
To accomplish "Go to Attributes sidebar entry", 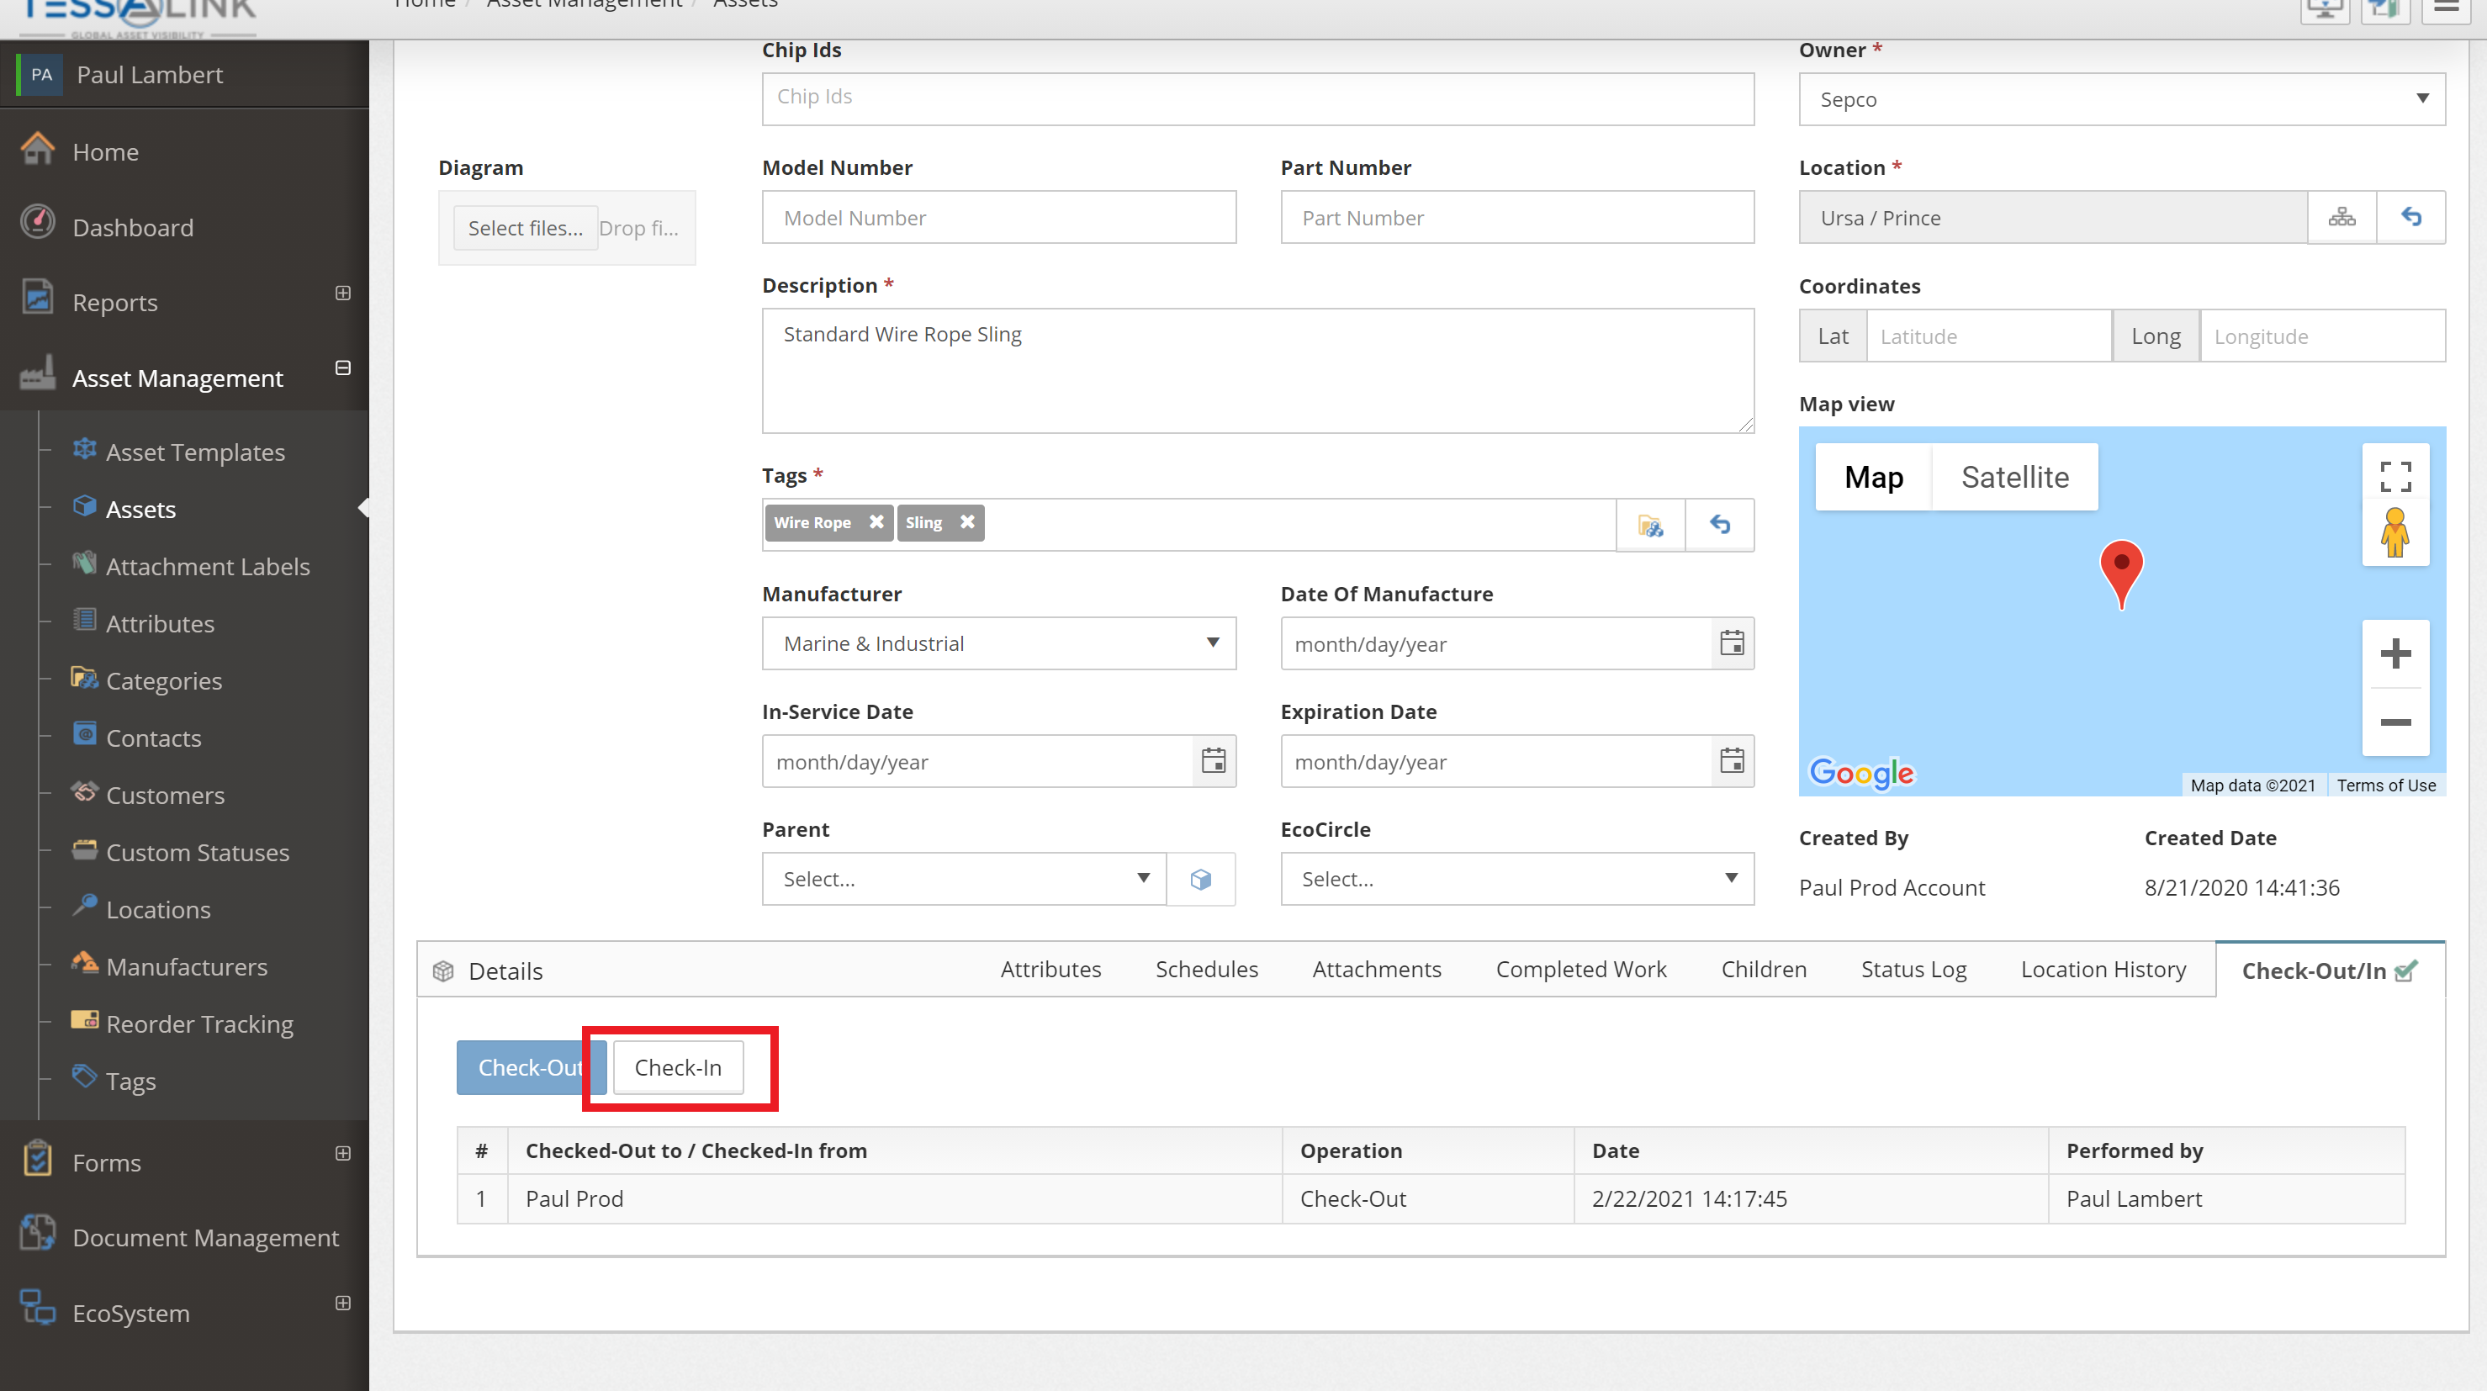I will pyautogui.click(x=161, y=623).
